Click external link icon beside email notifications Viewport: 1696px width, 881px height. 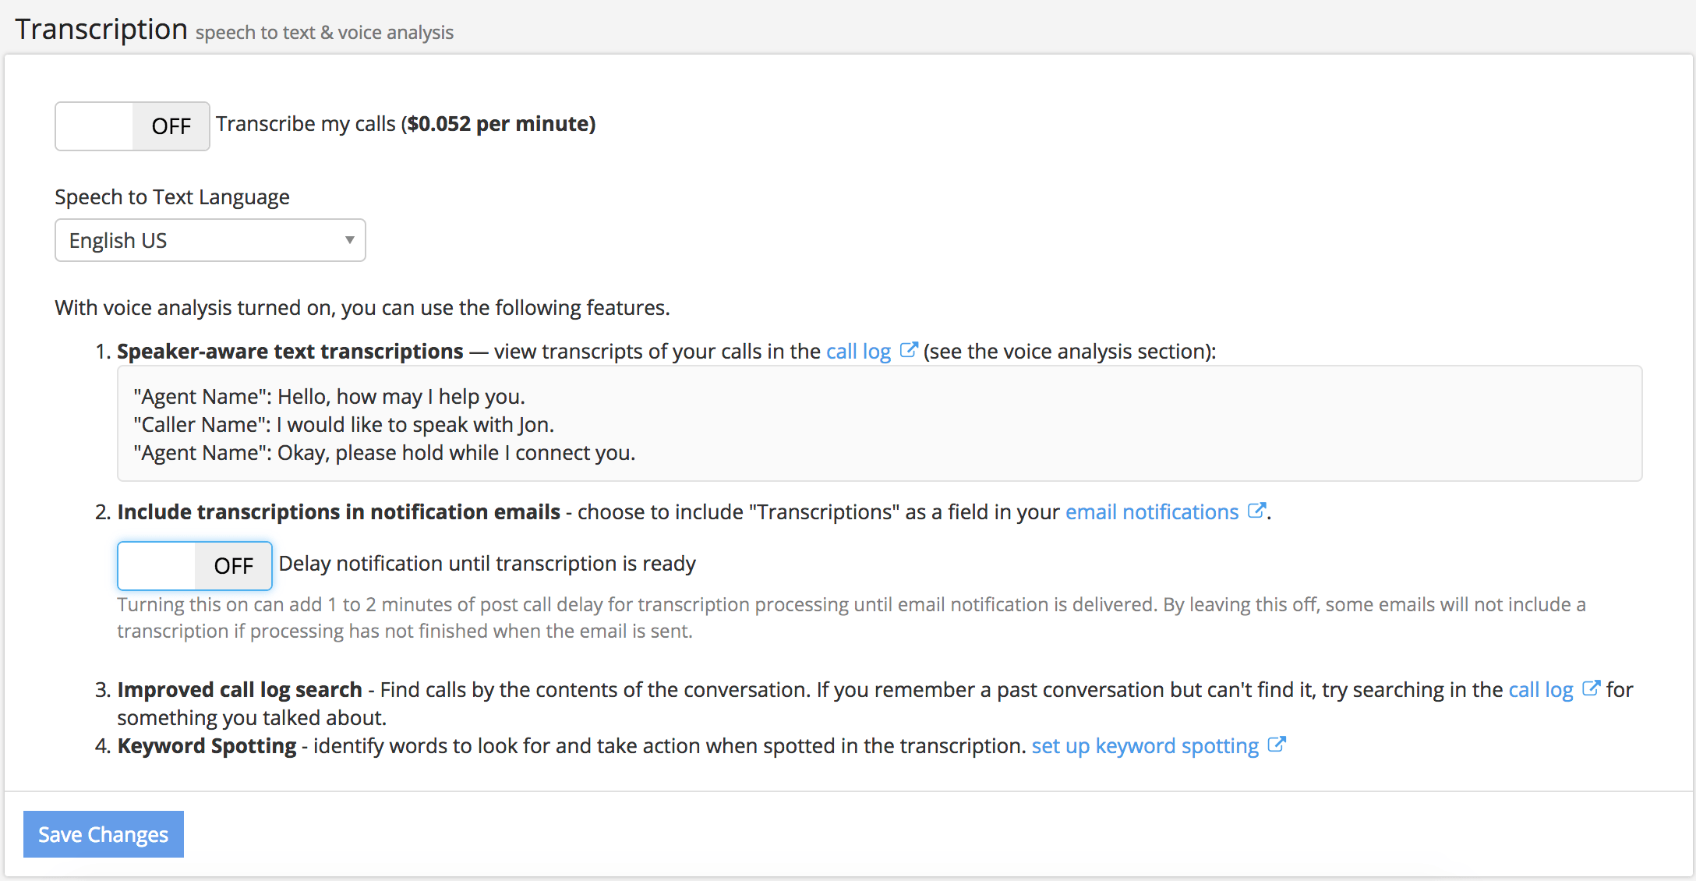click(x=1256, y=511)
